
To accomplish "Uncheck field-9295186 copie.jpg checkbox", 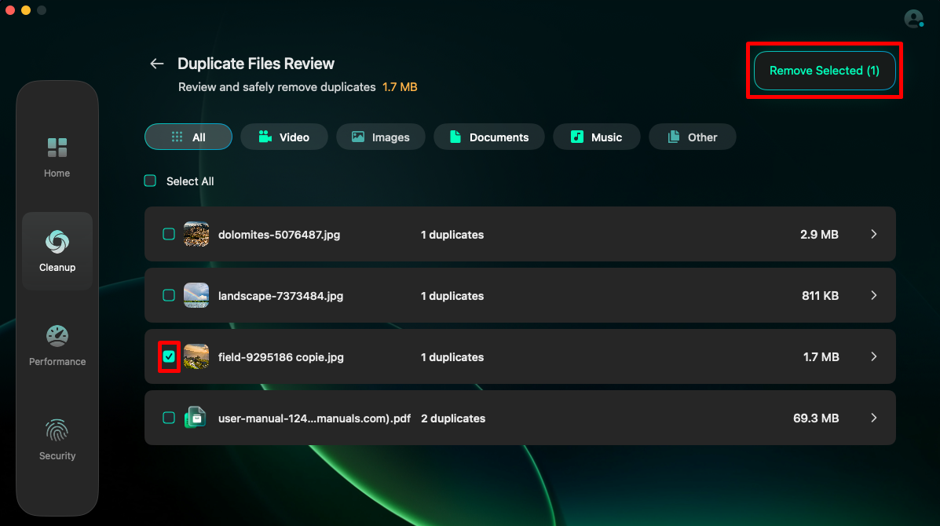I will [169, 356].
